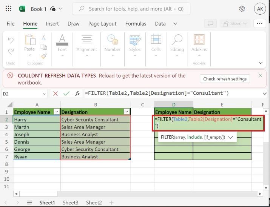Select the cell with Ryaan
The height and width of the screenshot is (207, 270).
coord(37,156)
